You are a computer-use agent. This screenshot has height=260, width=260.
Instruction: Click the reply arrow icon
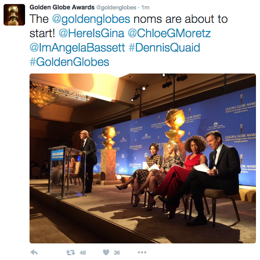pos(34,252)
